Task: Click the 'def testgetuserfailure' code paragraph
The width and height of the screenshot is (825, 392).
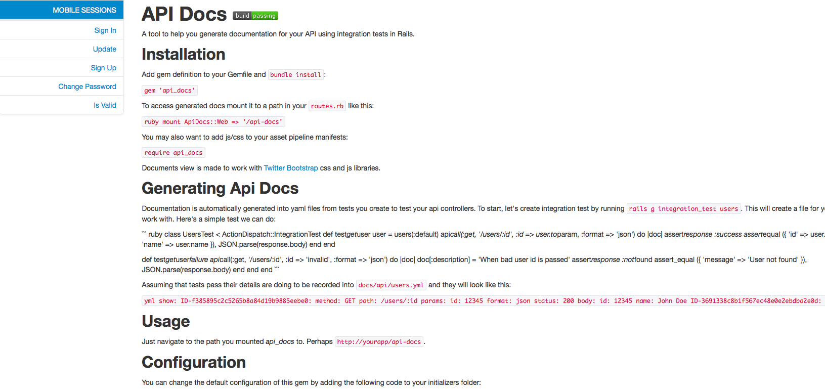Action: click(x=474, y=265)
